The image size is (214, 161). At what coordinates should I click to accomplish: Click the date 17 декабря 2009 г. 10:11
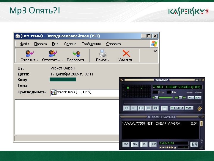tap(72, 74)
